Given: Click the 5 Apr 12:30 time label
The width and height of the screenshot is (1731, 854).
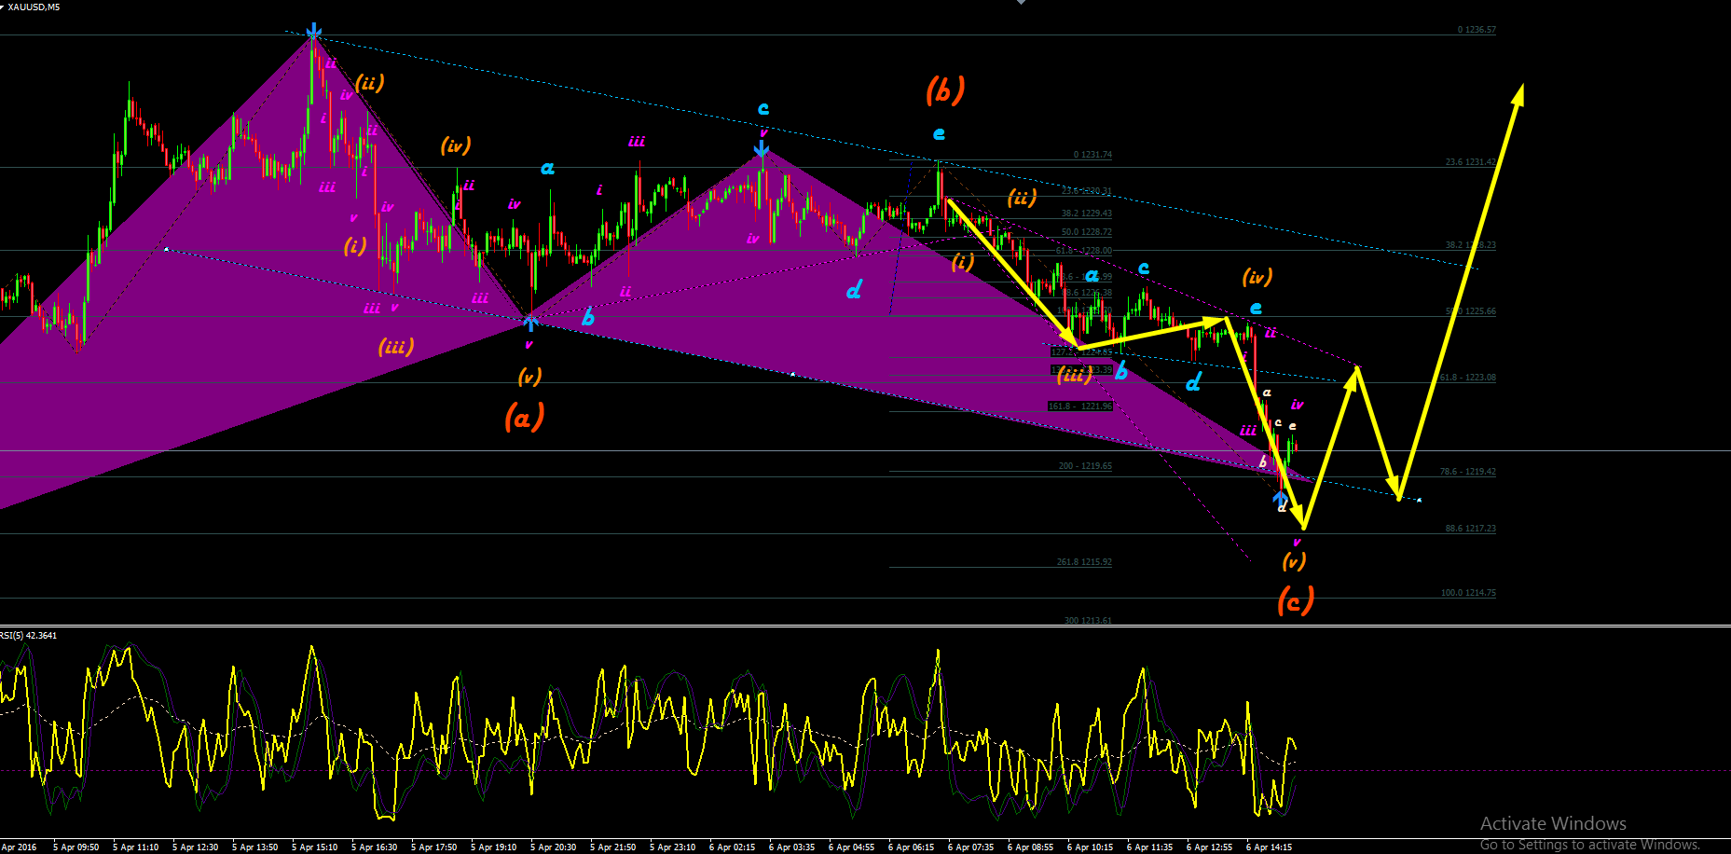Looking at the screenshot, I should point(196,847).
